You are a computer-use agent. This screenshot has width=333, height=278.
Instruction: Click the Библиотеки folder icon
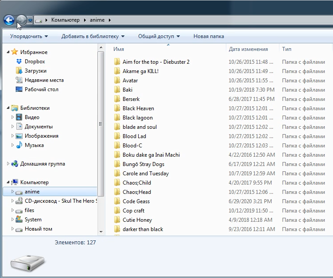(x=15, y=108)
